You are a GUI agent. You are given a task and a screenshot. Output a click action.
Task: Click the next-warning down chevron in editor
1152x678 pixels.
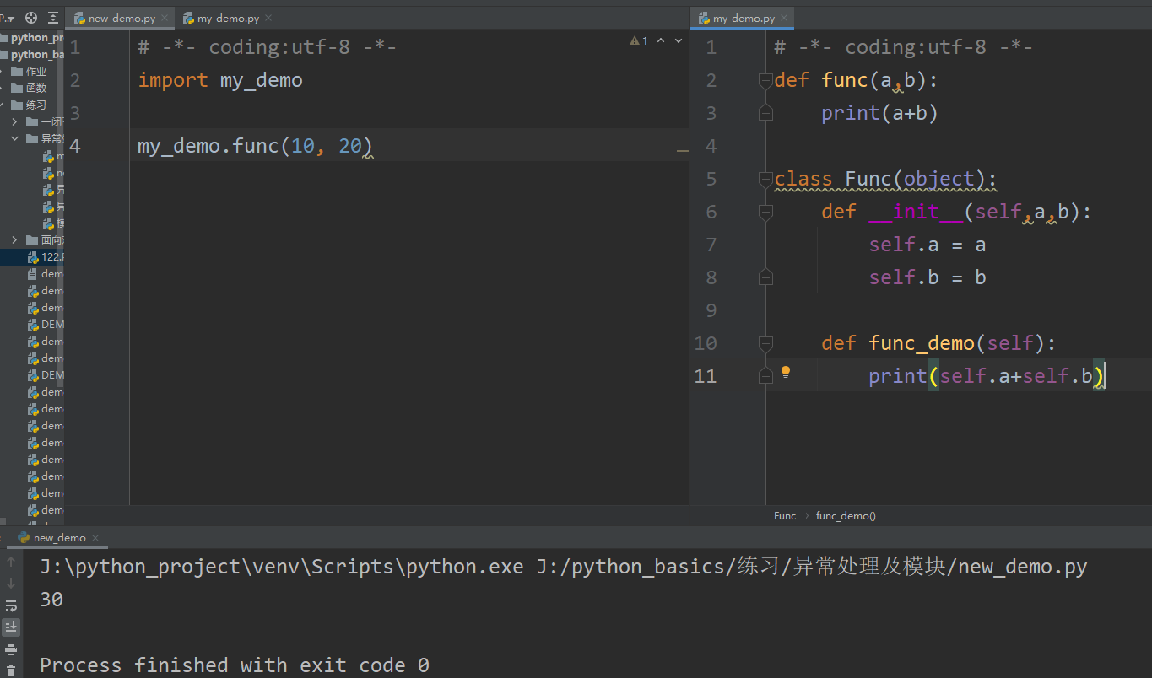click(677, 40)
